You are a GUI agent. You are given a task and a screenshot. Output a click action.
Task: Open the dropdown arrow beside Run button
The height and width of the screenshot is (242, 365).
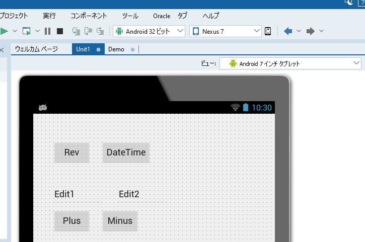[15, 31]
